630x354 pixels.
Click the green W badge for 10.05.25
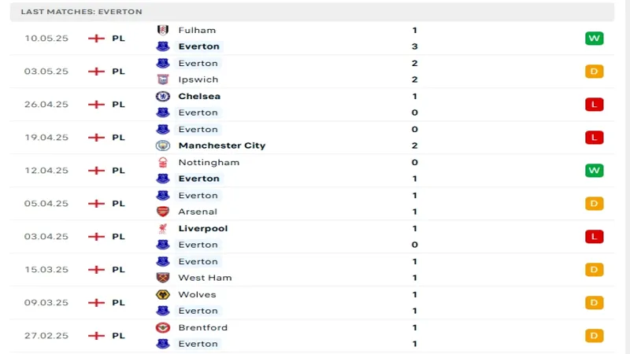pyautogui.click(x=594, y=39)
